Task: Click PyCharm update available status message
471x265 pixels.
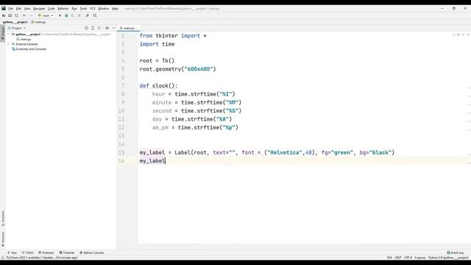Action: click(x=42, y=258)
